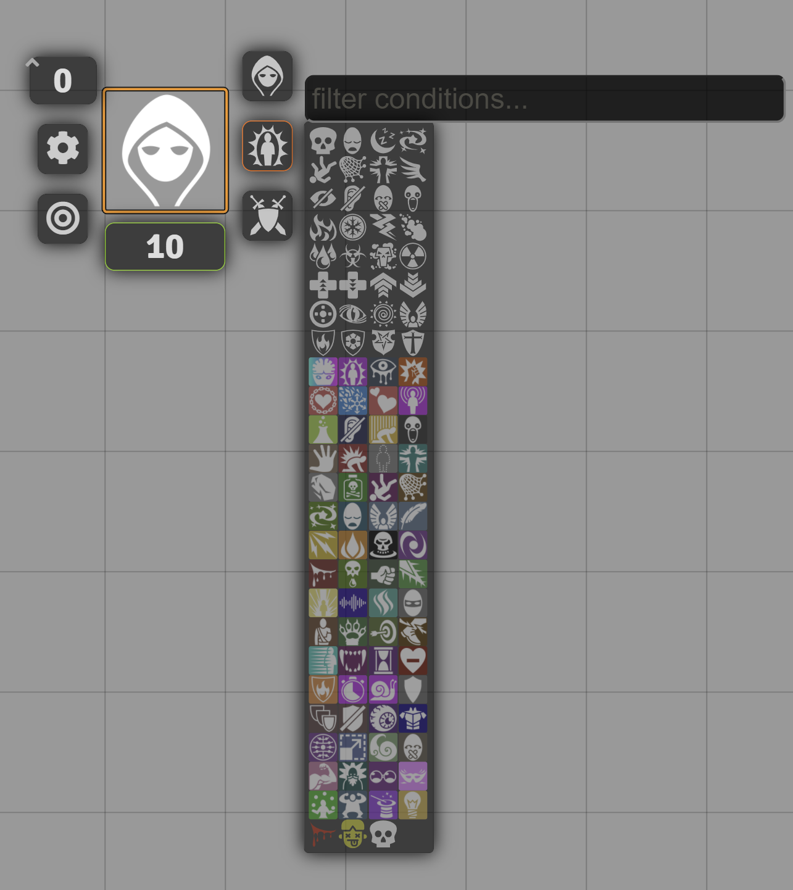
Task: Select the snail slowed condition tile
Action: 383,689
